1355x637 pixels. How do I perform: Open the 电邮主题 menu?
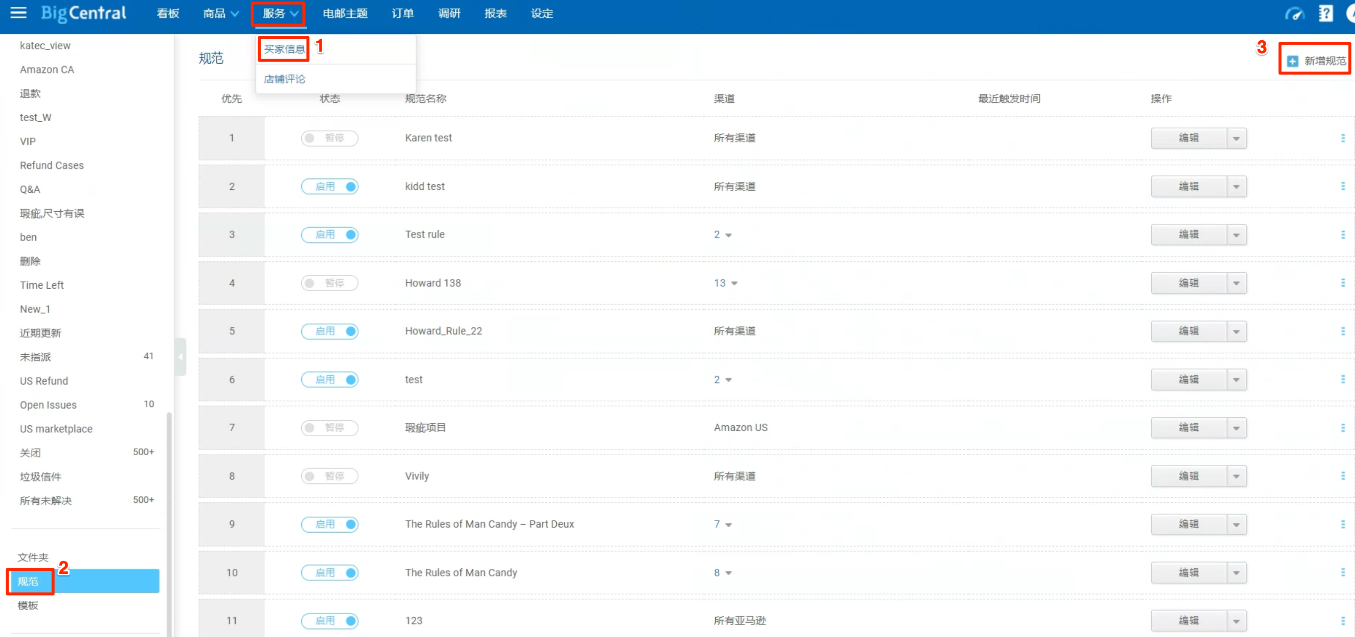345,14
